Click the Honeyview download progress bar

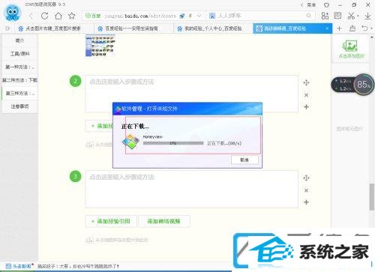[173, 143]
